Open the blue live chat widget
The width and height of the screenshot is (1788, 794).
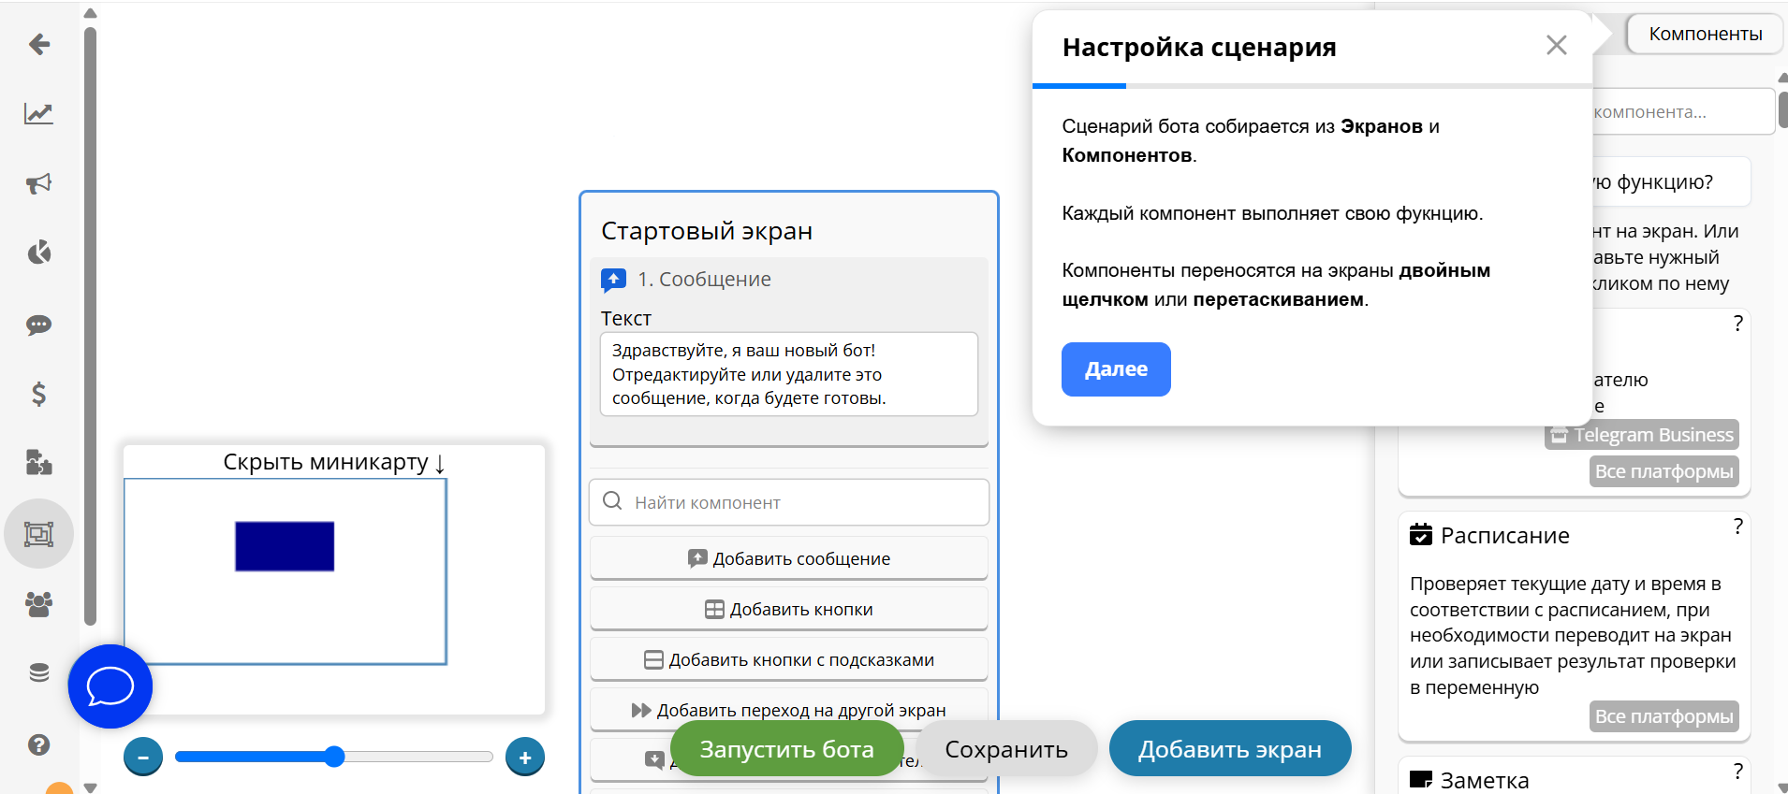click(x=110, y=686)
